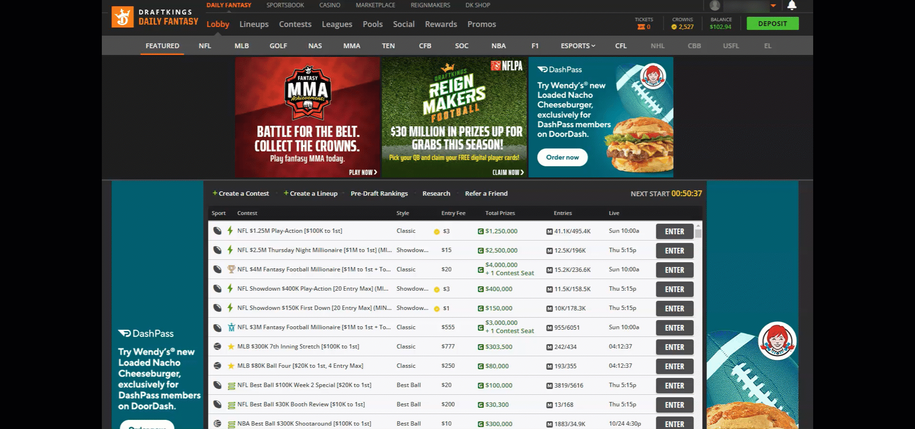This screenshot has width=915, height=429.
Task: Click the $102.94 balance amount
Action: 721,27
